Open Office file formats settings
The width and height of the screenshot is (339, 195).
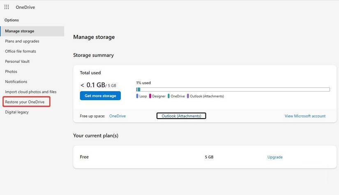click(x=21, y=51)
